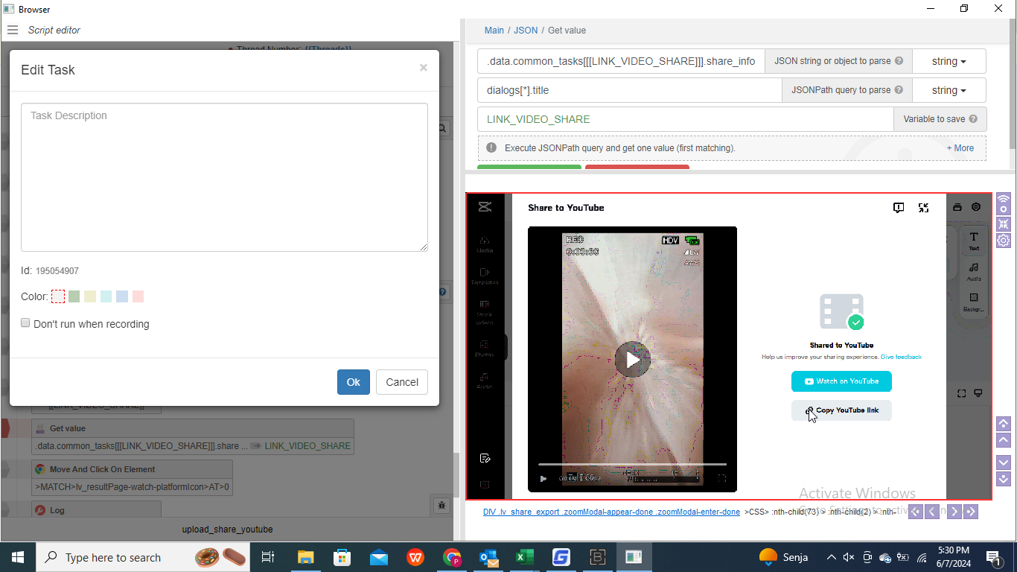
Task: Open string dropdown for JSON string field
Action: click(x=949, y=61)
